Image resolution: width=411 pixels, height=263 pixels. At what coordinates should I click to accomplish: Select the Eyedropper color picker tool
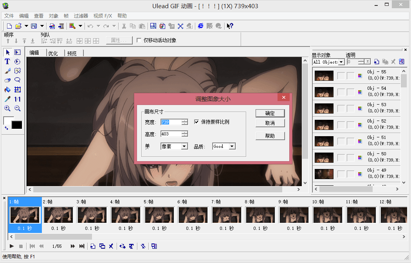pos(7,99)
